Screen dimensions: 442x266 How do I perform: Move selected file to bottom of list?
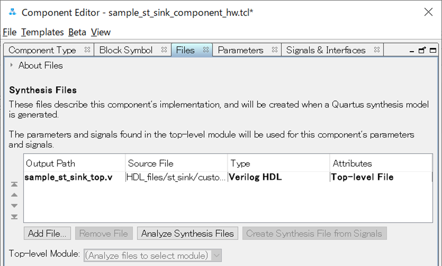coord(14,216)
